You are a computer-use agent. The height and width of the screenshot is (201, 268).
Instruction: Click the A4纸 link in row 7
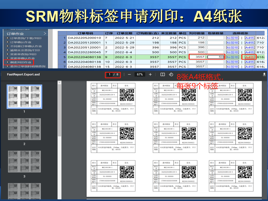(x=250, y=66)
